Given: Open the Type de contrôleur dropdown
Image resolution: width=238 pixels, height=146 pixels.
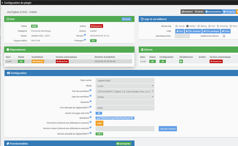Looking at the screenshot, I should [125, 97].
